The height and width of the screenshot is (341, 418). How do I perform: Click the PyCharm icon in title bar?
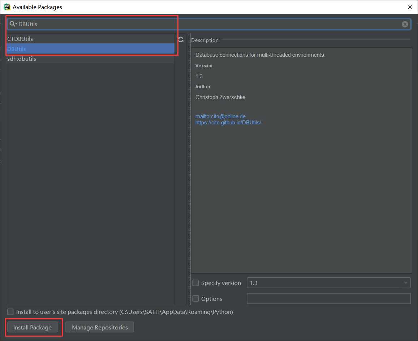click(x=7, y=7)
